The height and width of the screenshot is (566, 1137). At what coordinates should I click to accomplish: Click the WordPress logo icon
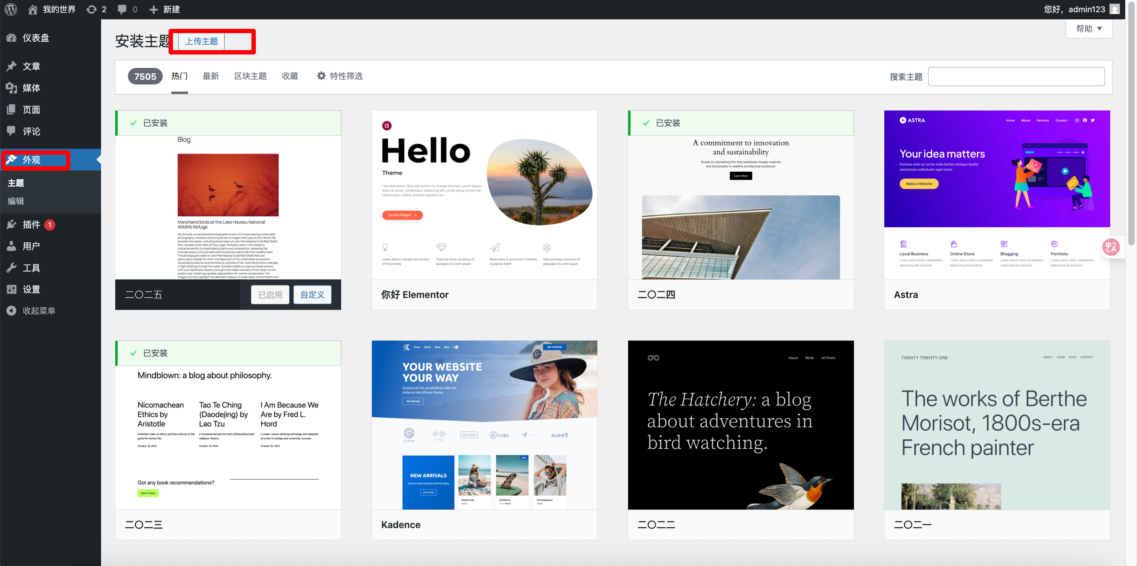[x=11, y=9]
